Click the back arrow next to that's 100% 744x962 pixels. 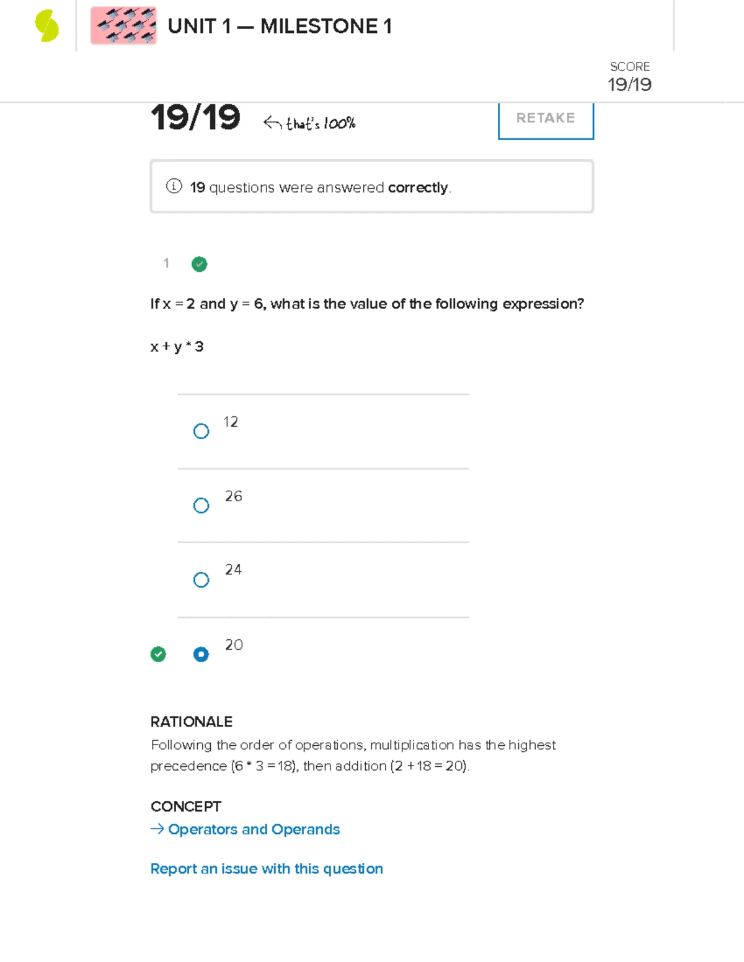pyautogui.click(x=273, y=123)
